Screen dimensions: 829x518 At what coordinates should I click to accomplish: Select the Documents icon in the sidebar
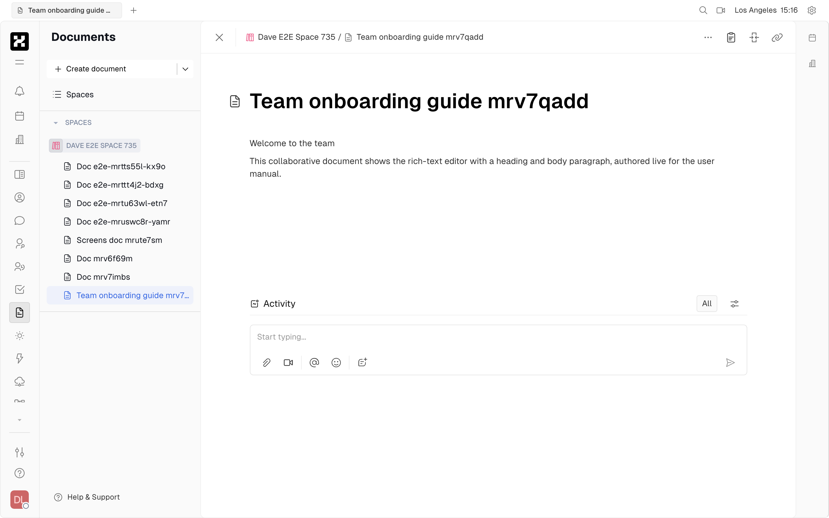pos(20,313)
